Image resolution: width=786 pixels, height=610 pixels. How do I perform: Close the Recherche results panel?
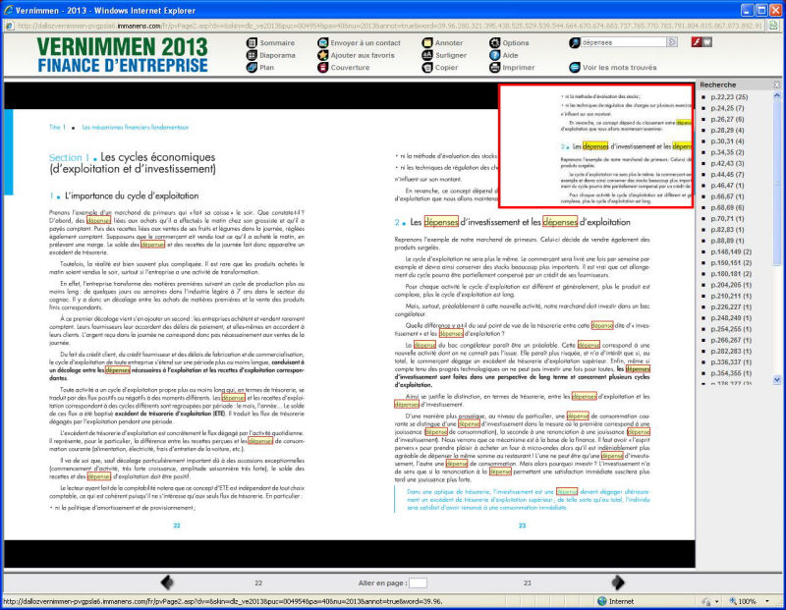click(777, 84)
